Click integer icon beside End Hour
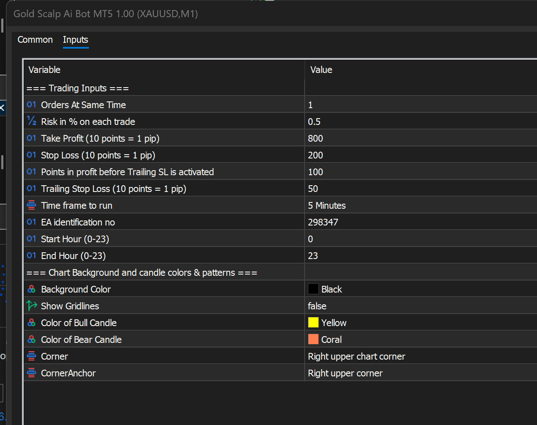Screen dimensions: 537x425 tap(31, 256)
